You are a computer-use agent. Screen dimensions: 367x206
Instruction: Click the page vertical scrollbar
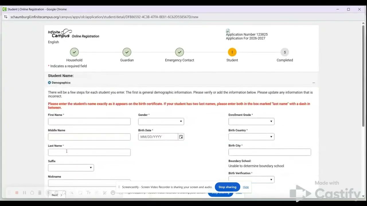pos(363,76)
